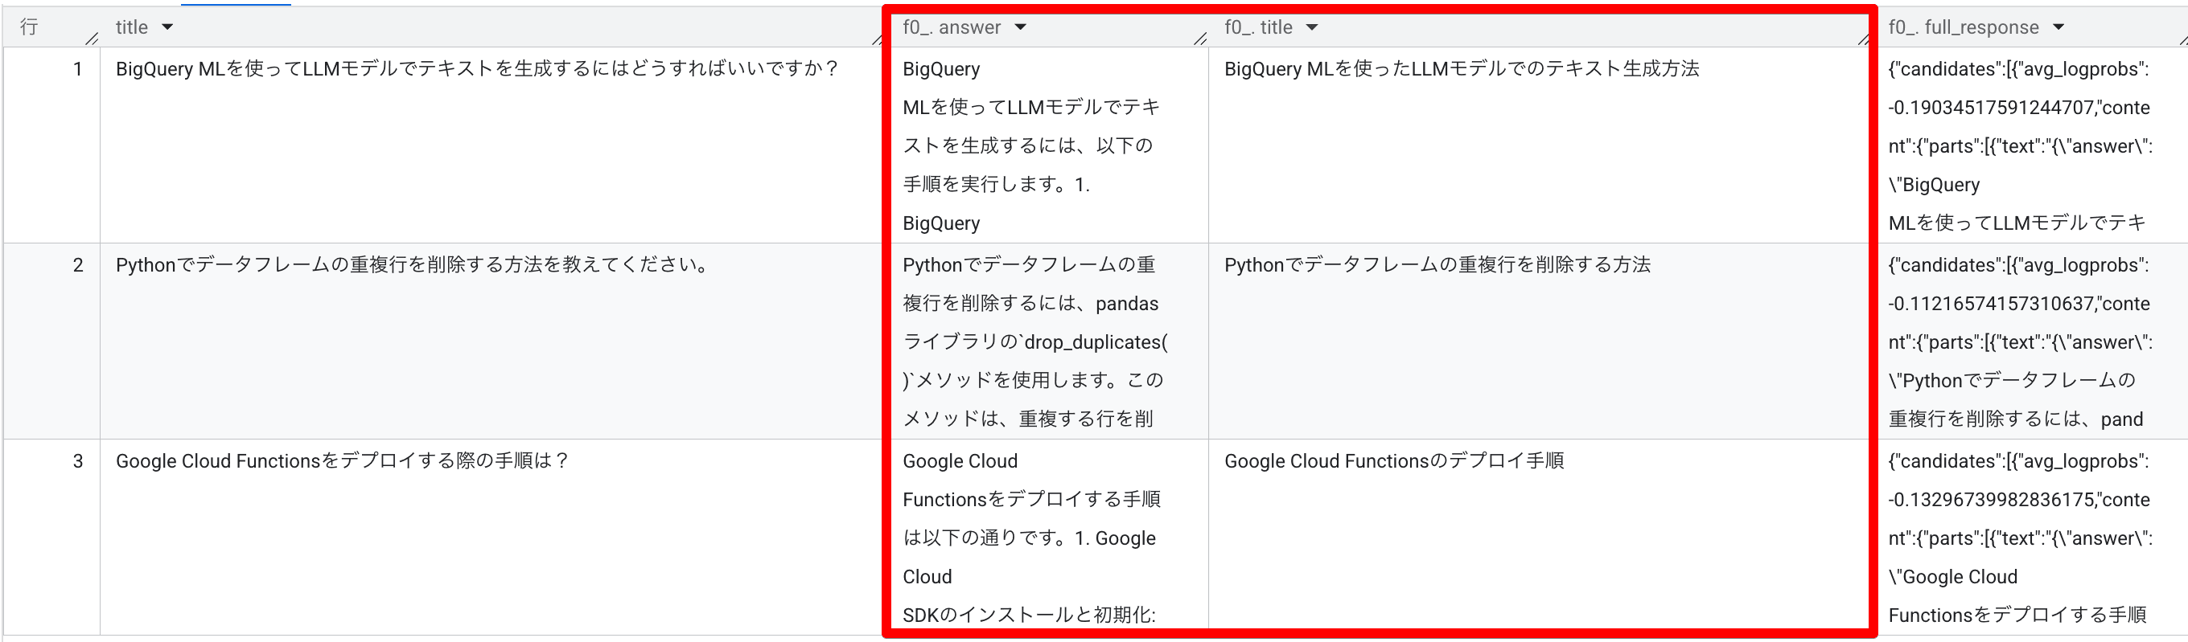Viewport: 2188px width, 642px height.
Task: Select the f0_.answer column header label
Action: click(952, 27)
